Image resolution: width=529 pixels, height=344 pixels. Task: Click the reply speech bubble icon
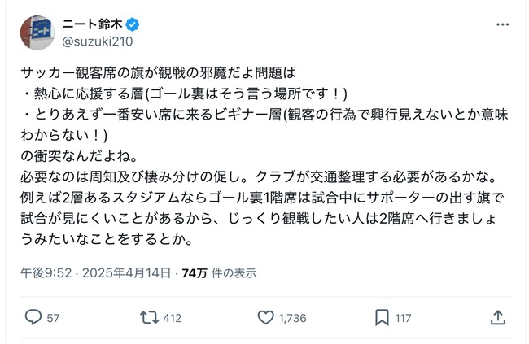33,317
